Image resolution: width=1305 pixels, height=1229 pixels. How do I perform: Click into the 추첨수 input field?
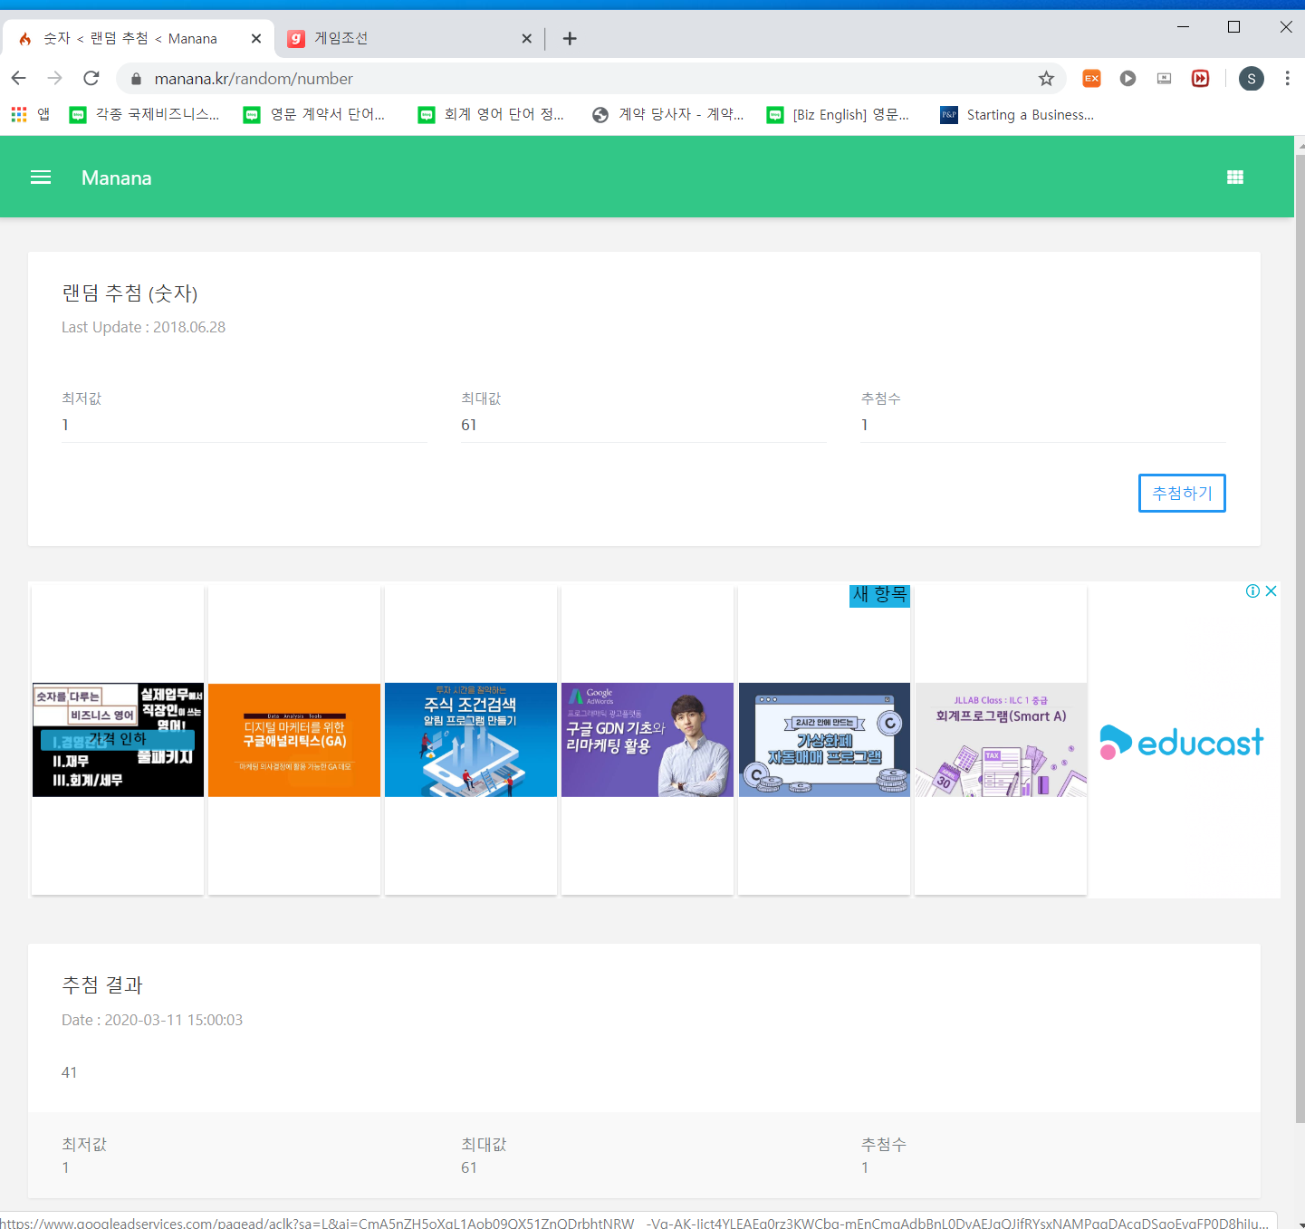tap(1041, 426)
